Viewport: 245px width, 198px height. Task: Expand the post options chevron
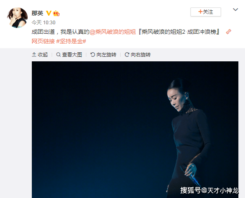point(235,9)
